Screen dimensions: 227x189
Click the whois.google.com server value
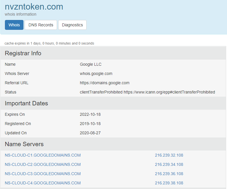pyautogui.click(x=96, y=74)
